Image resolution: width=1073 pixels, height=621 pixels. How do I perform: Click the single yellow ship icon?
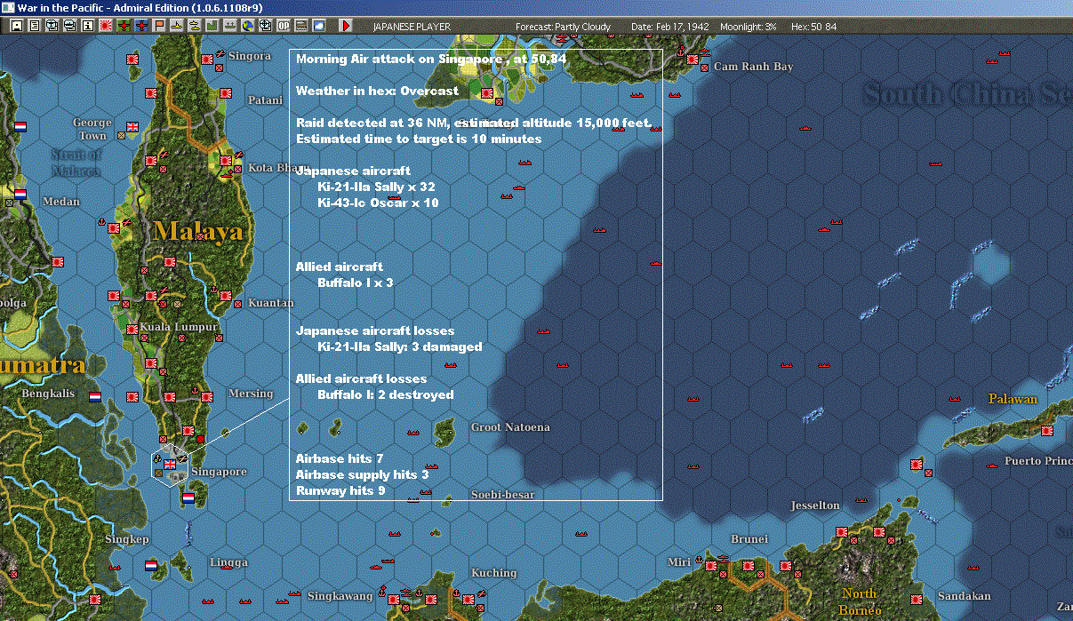[x=177, y=27]
